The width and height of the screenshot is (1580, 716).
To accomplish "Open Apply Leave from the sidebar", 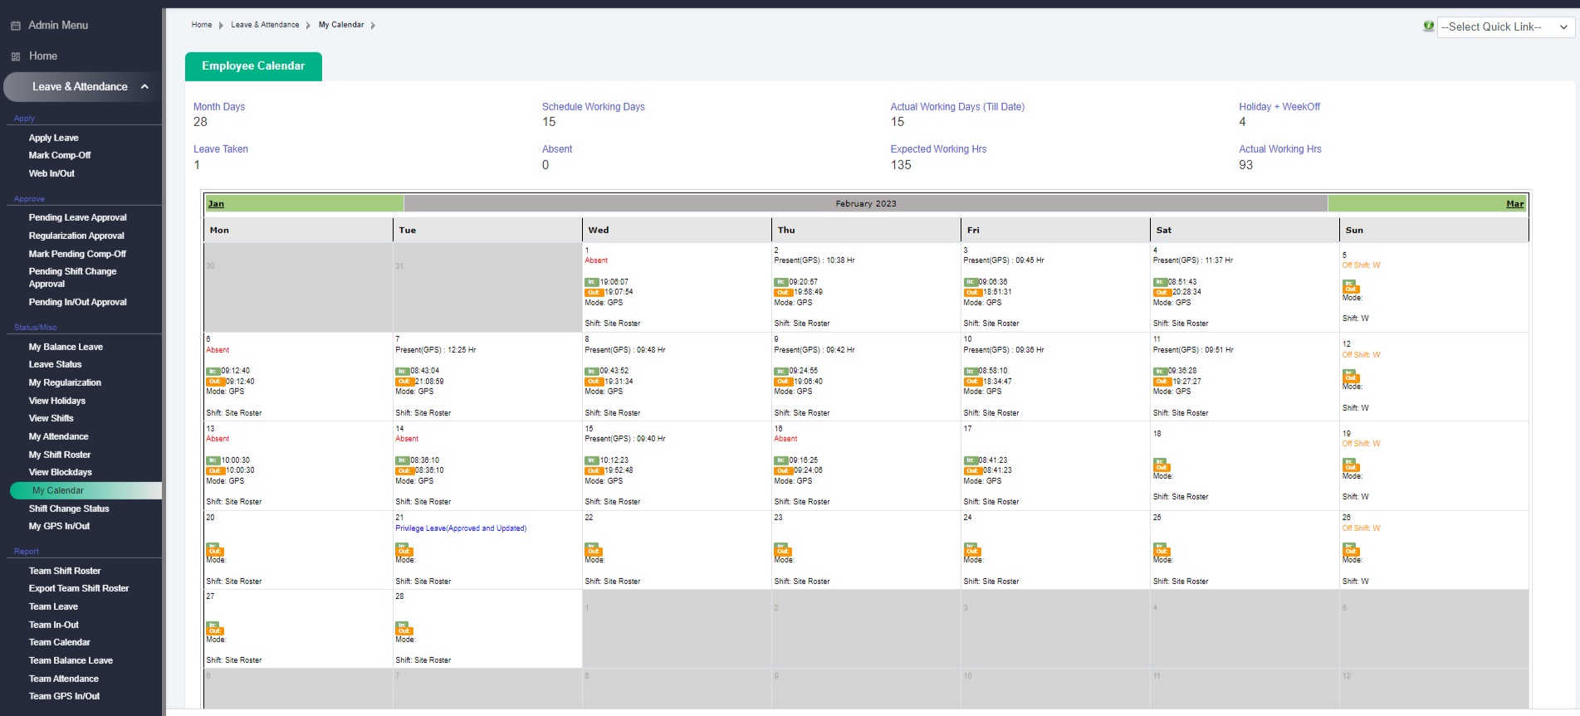I will coord(53,138).
